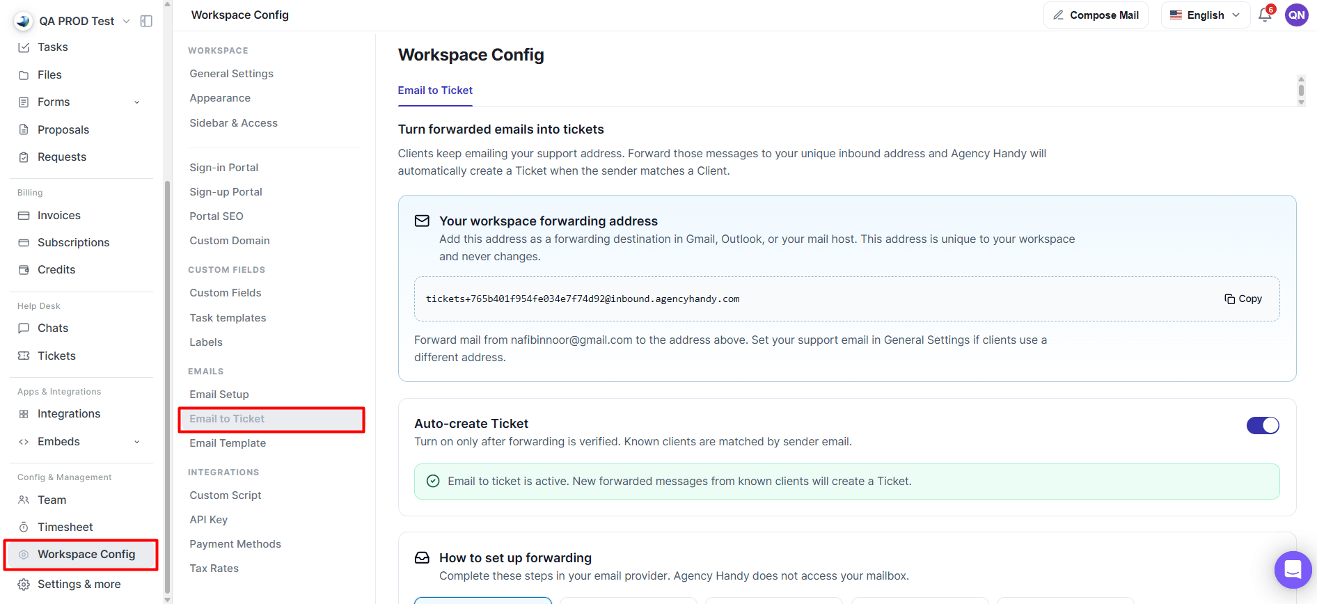Open the English language dropdown

click(x=1205, y=15)
